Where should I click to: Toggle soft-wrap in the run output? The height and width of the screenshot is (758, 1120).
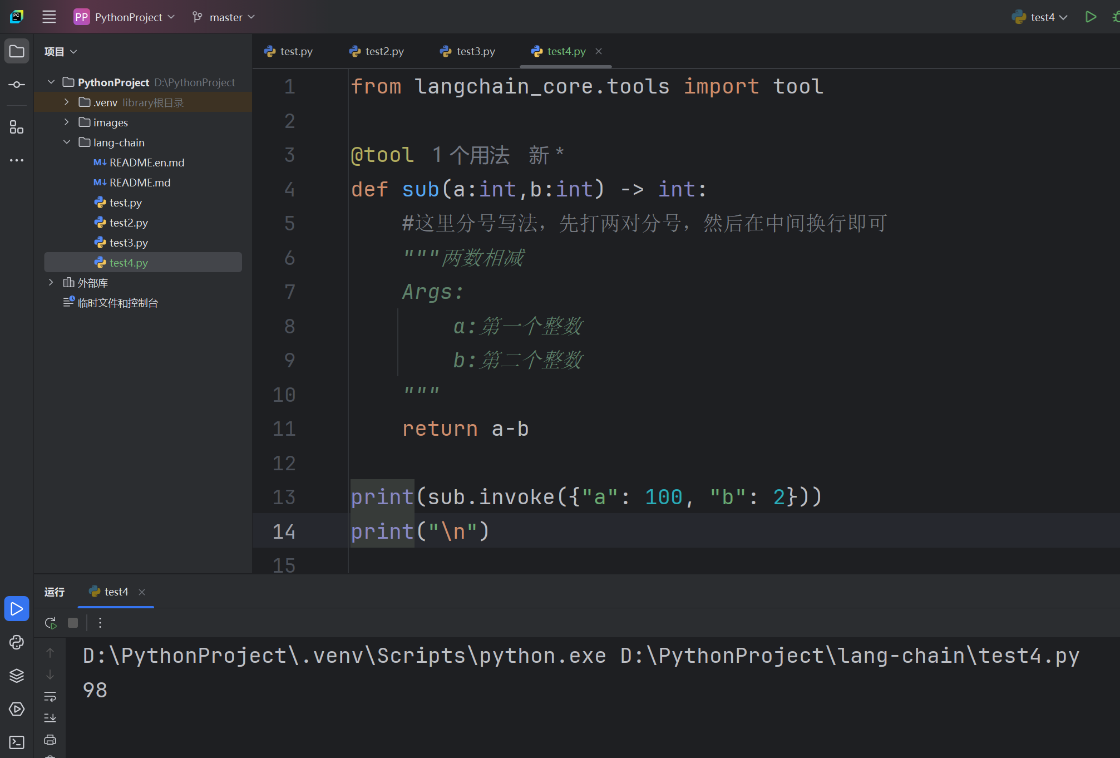click(50, 696)
